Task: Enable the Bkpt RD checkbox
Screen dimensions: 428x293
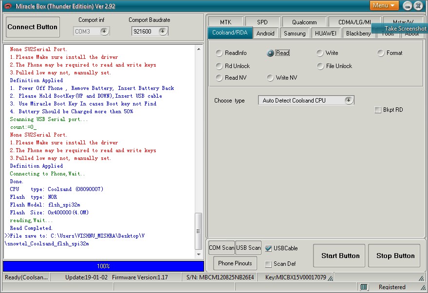Action: [x=378, y=110]
